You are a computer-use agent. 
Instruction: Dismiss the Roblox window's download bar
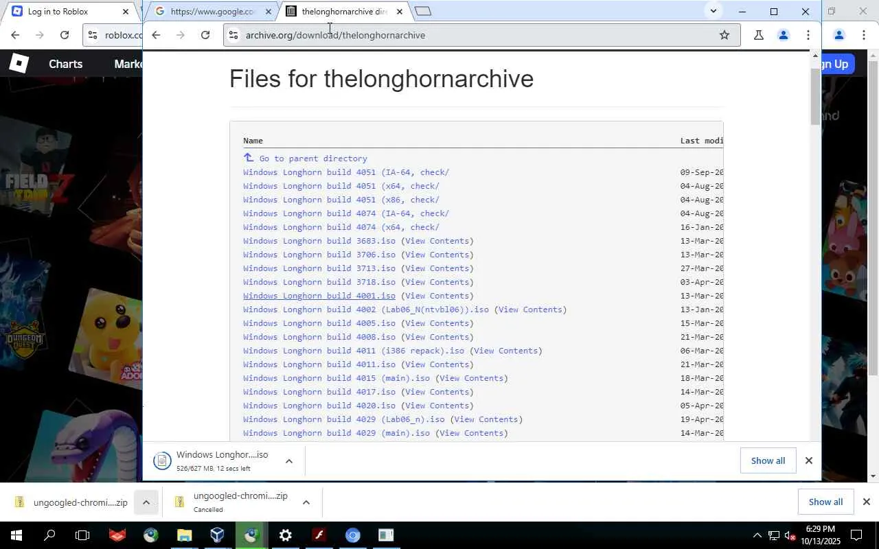click(866, 502)
